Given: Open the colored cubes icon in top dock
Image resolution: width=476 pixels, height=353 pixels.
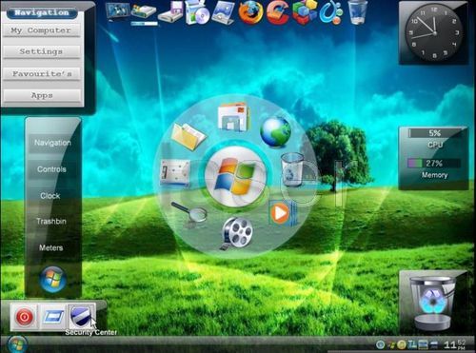Looking at the screenshot, I should pos(305,12).
